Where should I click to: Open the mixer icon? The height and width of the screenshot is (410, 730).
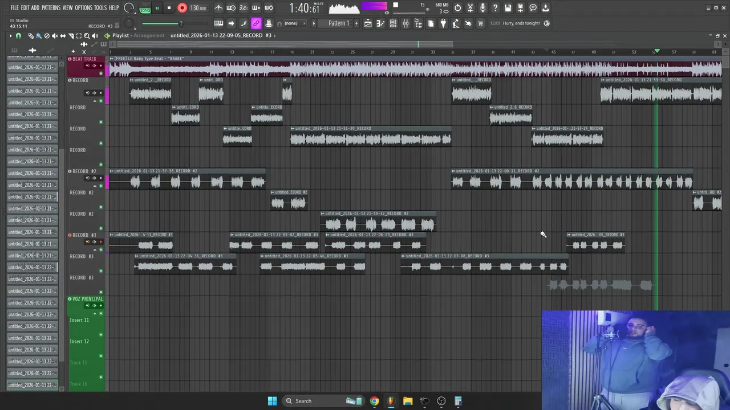click(x=405, y=23)
